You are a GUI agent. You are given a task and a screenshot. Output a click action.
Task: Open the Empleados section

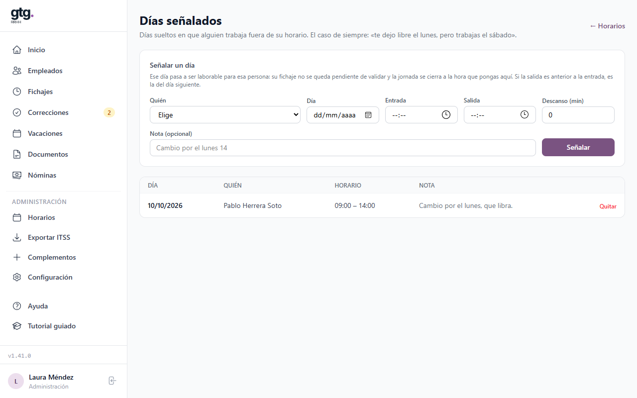click(x=64, y=71)
